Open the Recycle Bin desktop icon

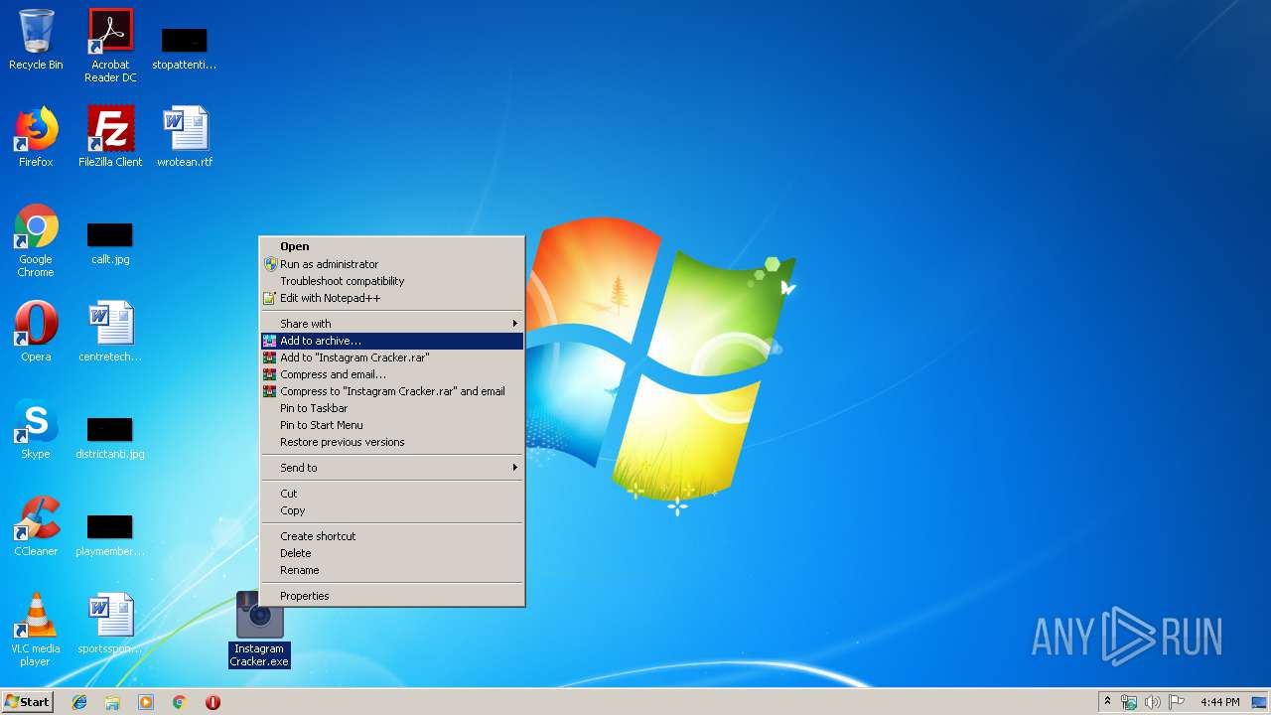point(36,40)
